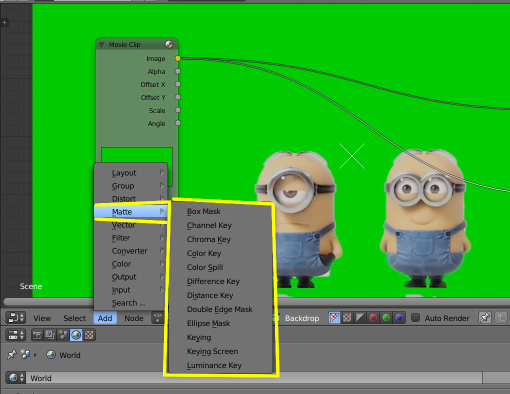510x394 pixels.
Task: Open the Color submenu
Action: coord(131,264)
